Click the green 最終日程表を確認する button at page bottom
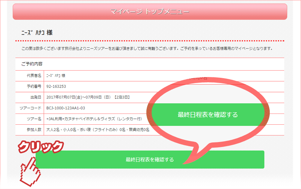The image size is (301, 189). coord(150,159)
